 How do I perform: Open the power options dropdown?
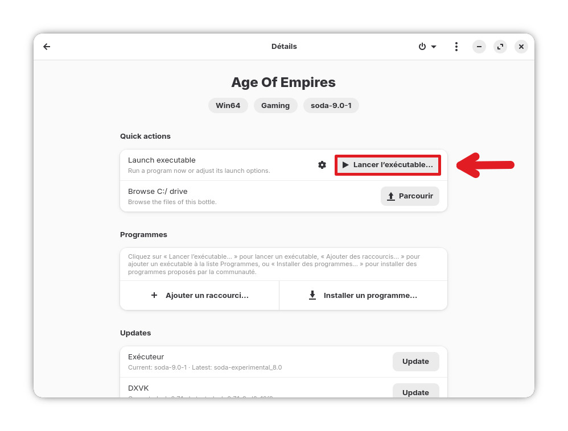[x=427, y=47]
